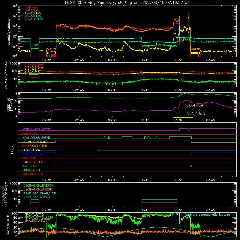Select the NON_SOLAR_EVENT flag label
Viewport: 240px width, 240px height.
click(36, 138)
